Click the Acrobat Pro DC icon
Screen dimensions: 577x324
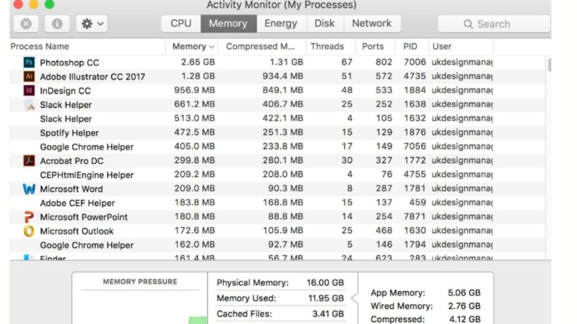[x=29, y=160]
